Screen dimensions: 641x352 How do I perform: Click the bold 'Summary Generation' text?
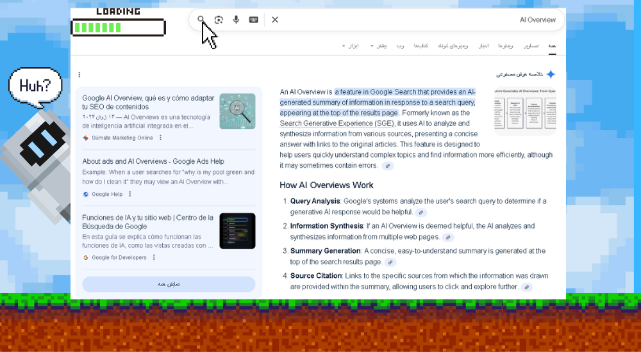[326, 251]
